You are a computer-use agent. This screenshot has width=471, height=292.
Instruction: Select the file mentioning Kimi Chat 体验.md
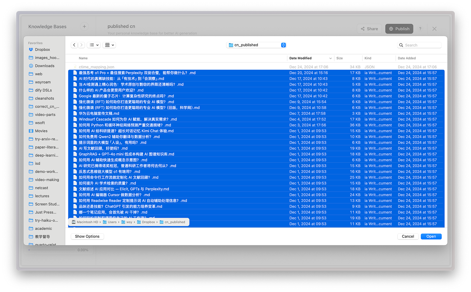256,131
